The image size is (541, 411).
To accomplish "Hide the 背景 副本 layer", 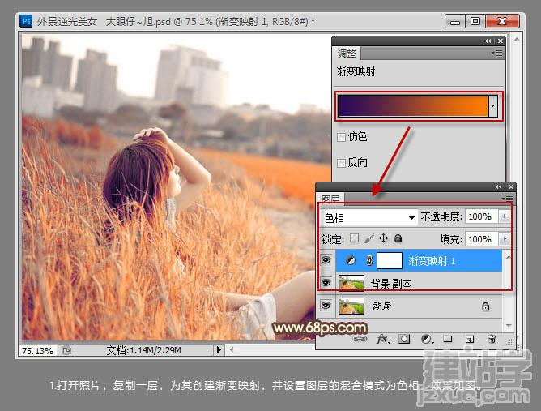I will click(326, 283).
